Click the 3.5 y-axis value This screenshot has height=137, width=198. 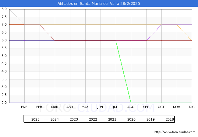[4, 79]
